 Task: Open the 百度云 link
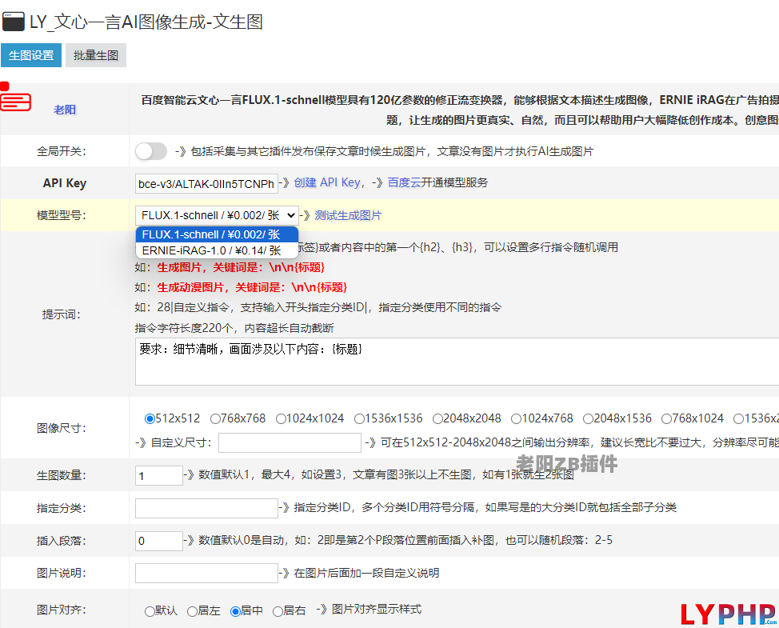click(405, 183)
